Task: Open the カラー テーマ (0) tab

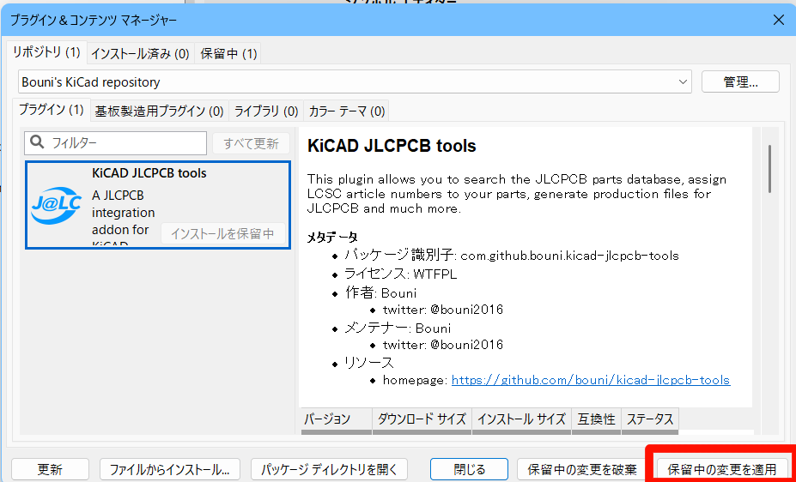Action: point(347,111)
